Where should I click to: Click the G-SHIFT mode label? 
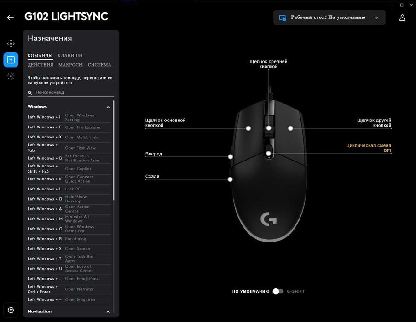(295, 291)
